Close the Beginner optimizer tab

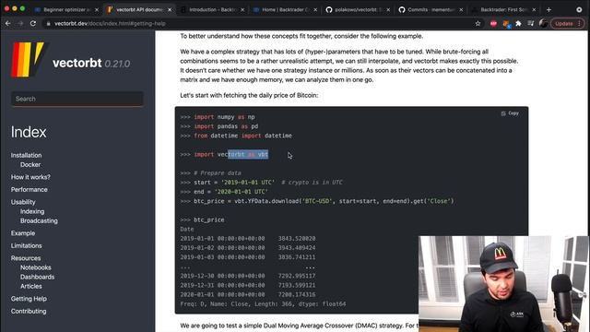(97, 10)
